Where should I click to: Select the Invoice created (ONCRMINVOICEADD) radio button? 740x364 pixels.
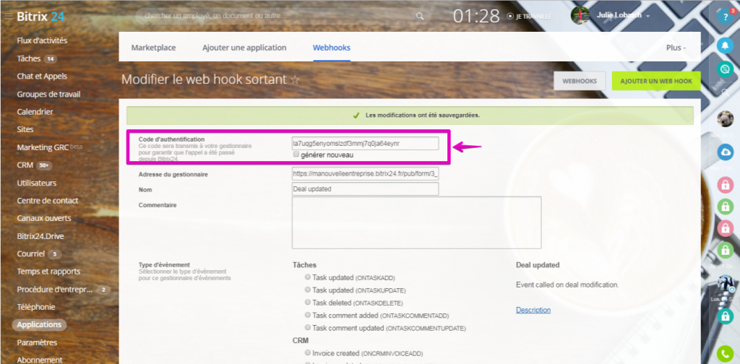tap(308, 352)
